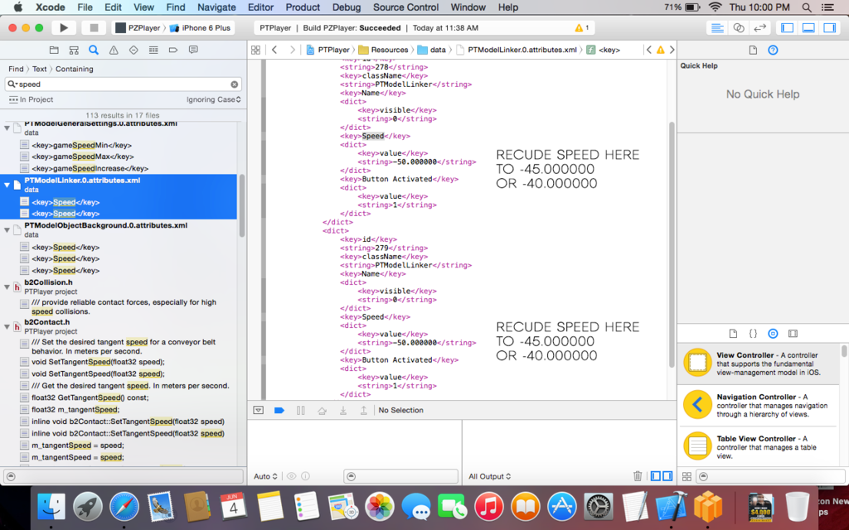Click the search field containing speed
The width and height of the screenshot is (849, 530).
124,84
